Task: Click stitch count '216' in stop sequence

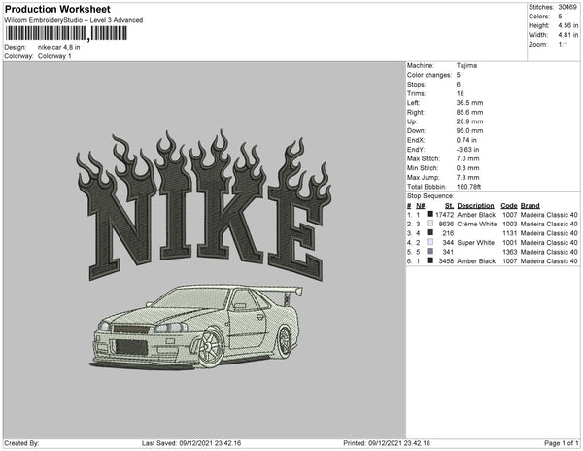Action: (448, 233)
